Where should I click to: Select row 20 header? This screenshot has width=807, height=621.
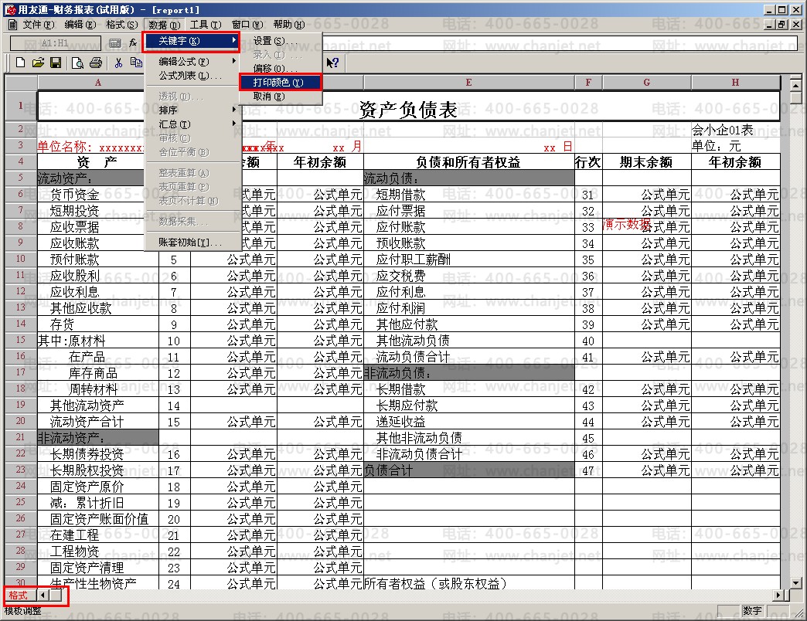coord(21,421)
